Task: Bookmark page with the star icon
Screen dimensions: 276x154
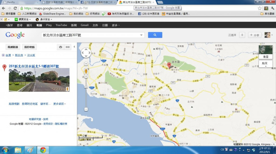Action: [259, 8]
